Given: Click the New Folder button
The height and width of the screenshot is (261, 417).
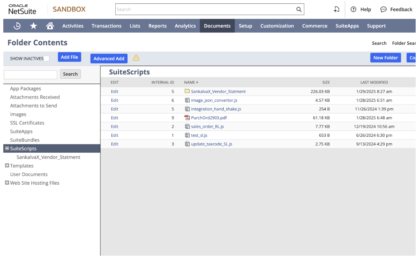Looking at the screenshot, I should 385,57.
